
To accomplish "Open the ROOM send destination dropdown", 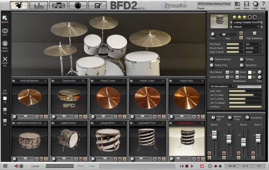I will point(253,48).
